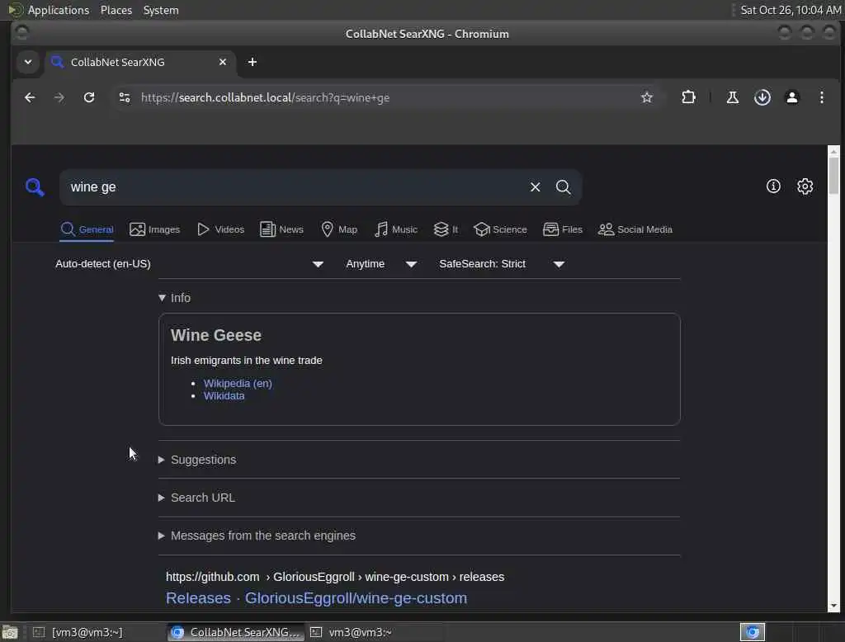Open the Wikipedia (en) link

pos(238,383)
